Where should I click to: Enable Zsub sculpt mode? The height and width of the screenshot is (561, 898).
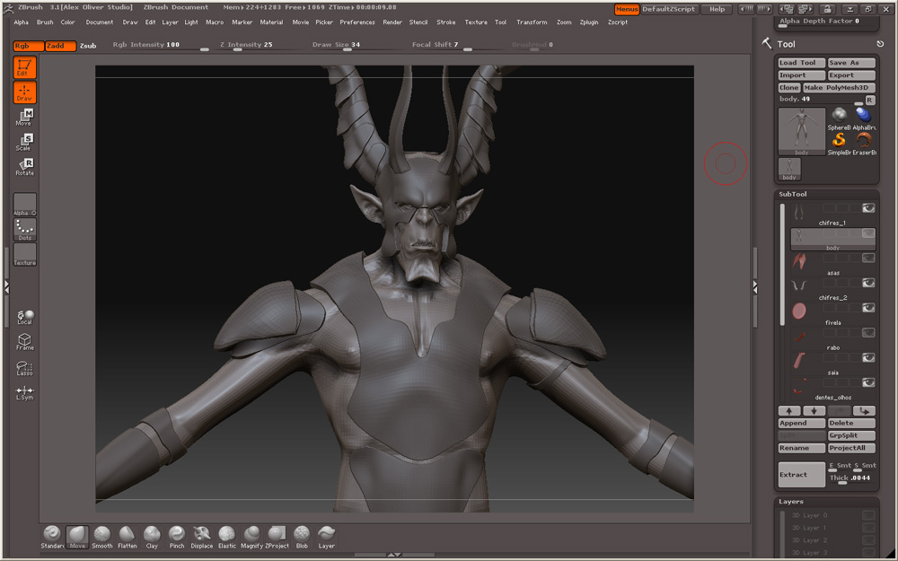coord(88,46)
